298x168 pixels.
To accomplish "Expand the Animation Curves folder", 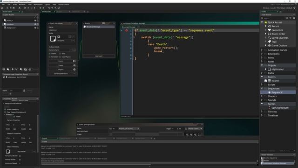I will pos(262,50).
